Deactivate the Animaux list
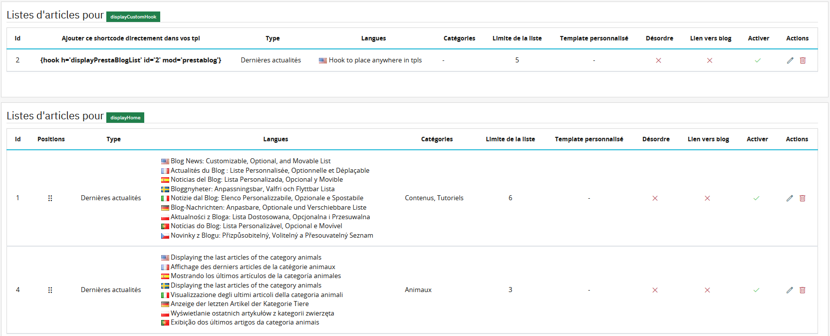The width and height of the screenshot is (830, 336). (756, 290)
